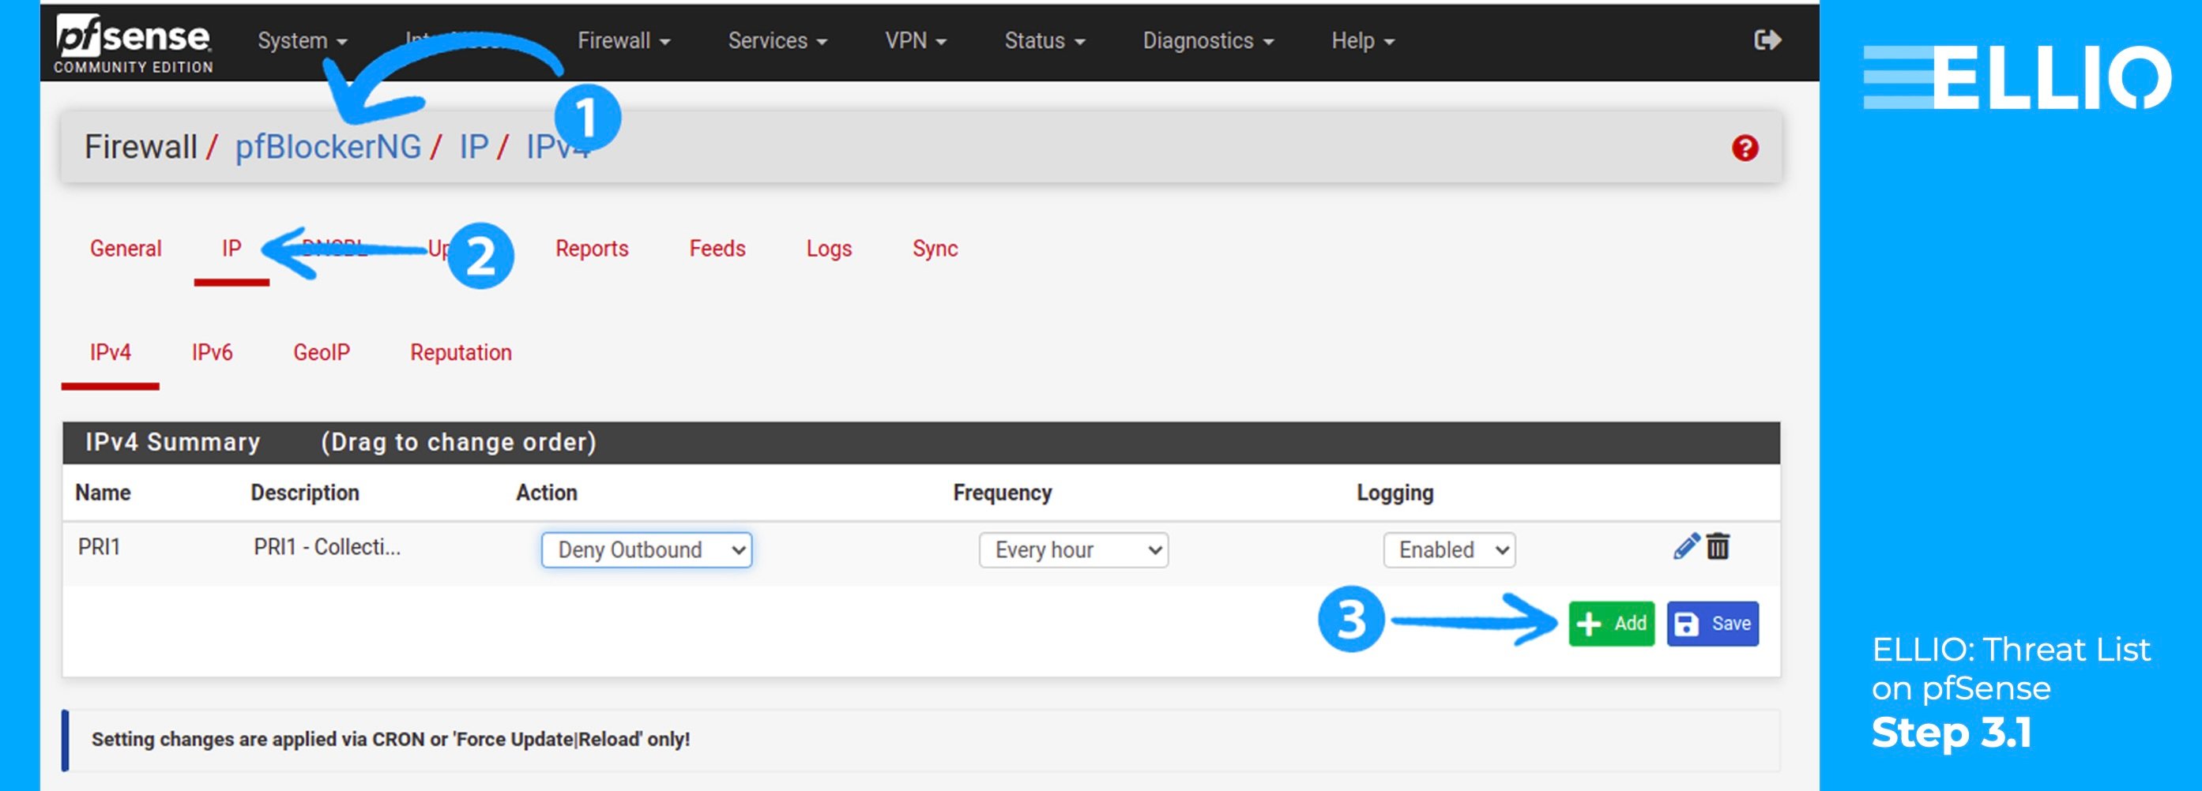Open the Every hour Frequency dropdown
2202x791 pixels.
click(1073, 550)
